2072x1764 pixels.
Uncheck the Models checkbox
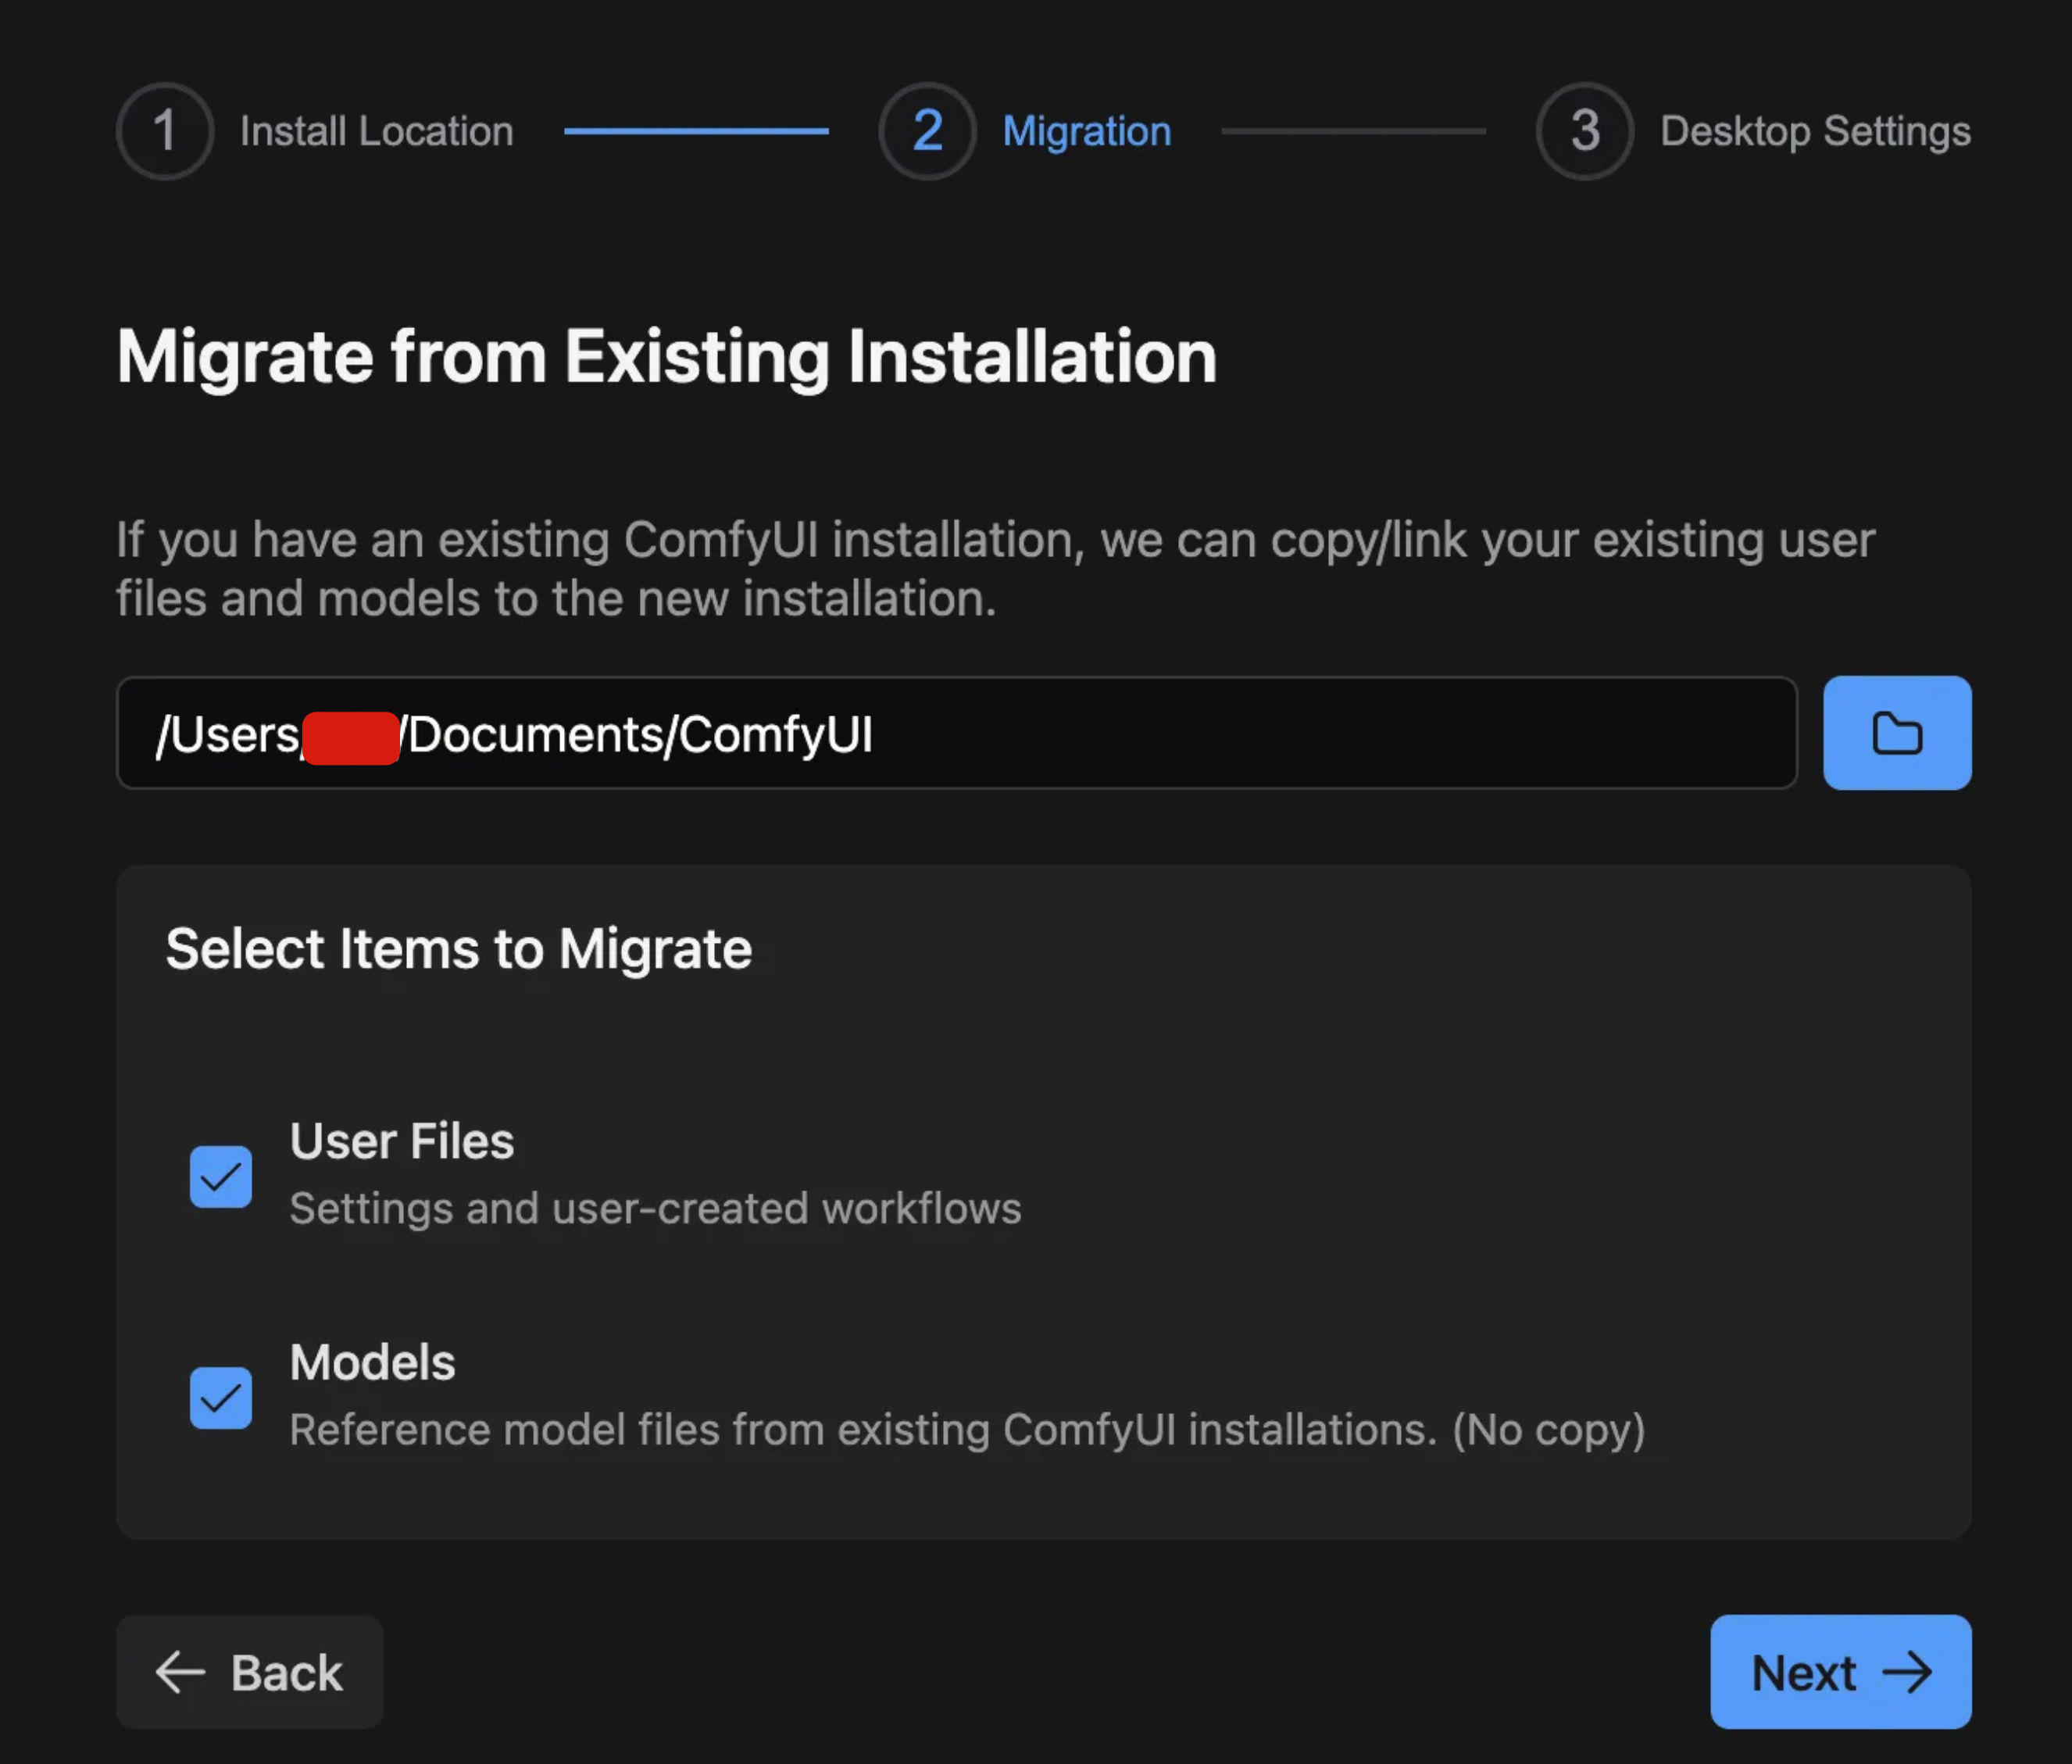tap(221, 1397)
